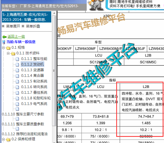
Task: Click document icon beside 0.1.1.3 变速器
Action: [x=17, y=70]
